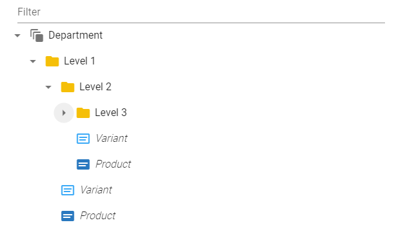
Task: Select the Variant label directly under Level 1
Action: coord(96,190)
